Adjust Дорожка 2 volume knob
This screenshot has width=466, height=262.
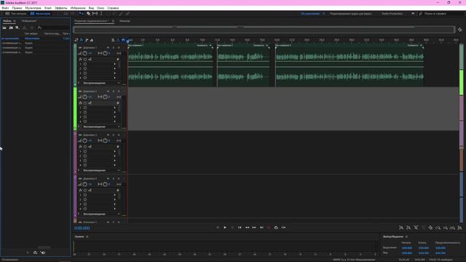pyautogui.click(x=84, y=97)
